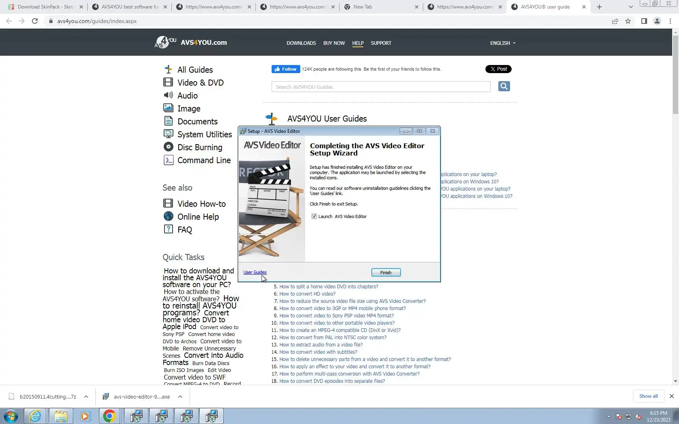The image size is (679, 424).
Task: Click the Chrome icon in the taskbar
Action: [x=109, y=416]
